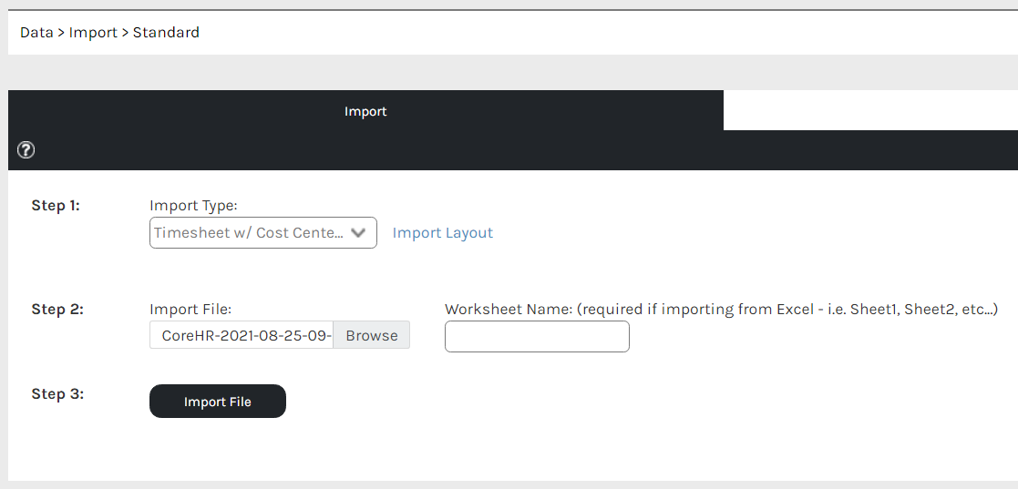Click the help question mark icon
Viewport: 1018px width, 489px height.
[26, 150]
